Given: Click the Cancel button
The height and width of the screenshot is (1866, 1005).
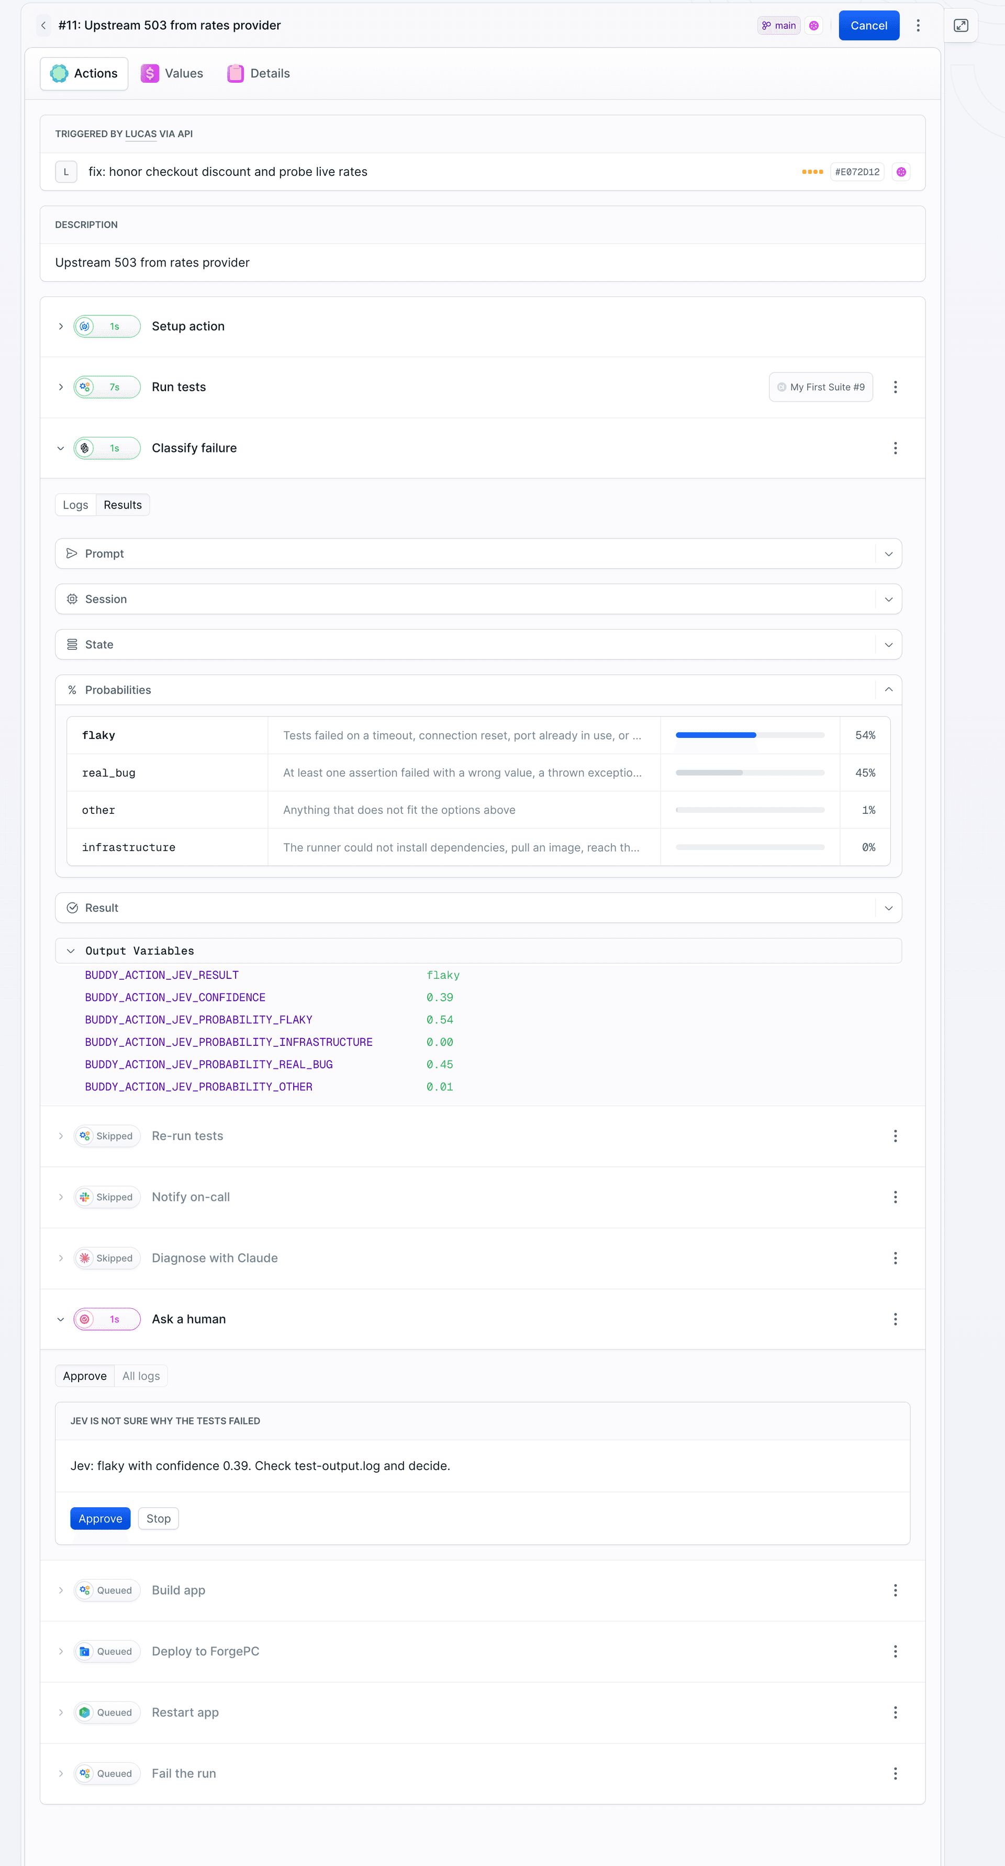Looking at the screenshot, I should tap(869, 25).
